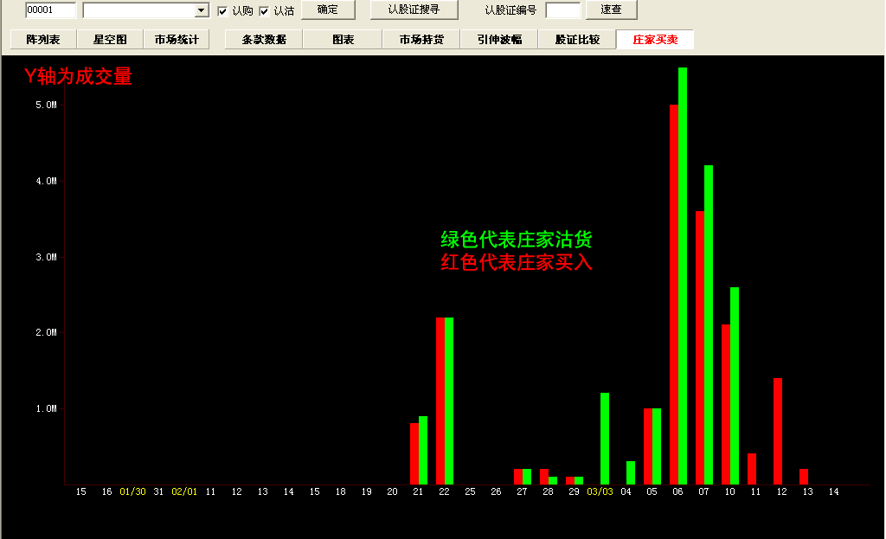886x539 pixels.
Task: Click the 速查 quick lookup button
Action: (x=611, y=10)
